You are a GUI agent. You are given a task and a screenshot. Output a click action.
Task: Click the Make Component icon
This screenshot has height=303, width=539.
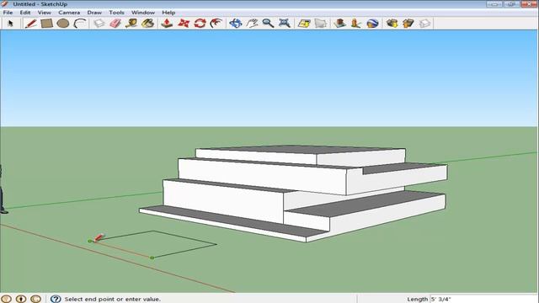tap(99, 24)
